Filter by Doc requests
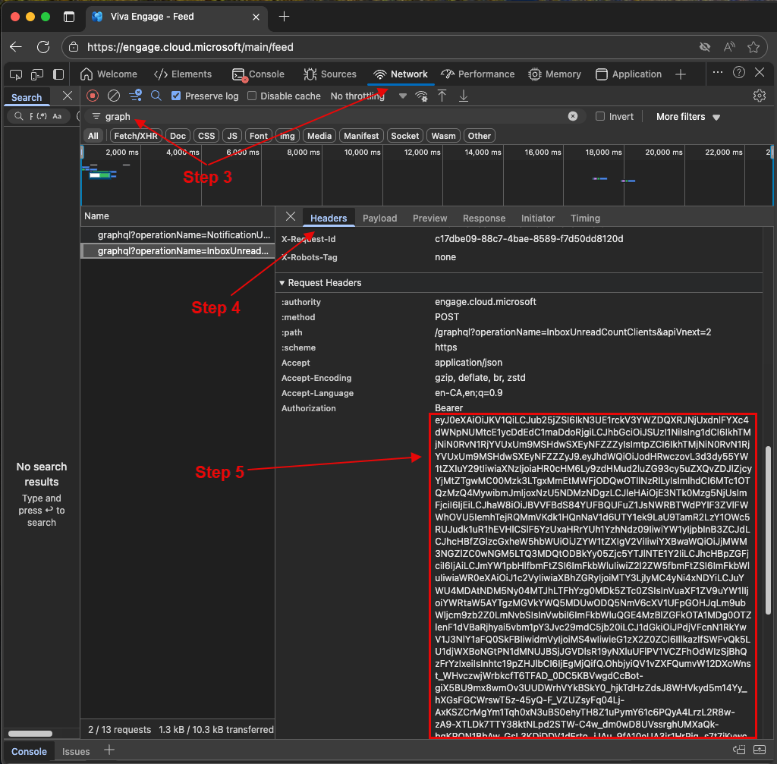 pyautogui.click(x=178, y=136)
